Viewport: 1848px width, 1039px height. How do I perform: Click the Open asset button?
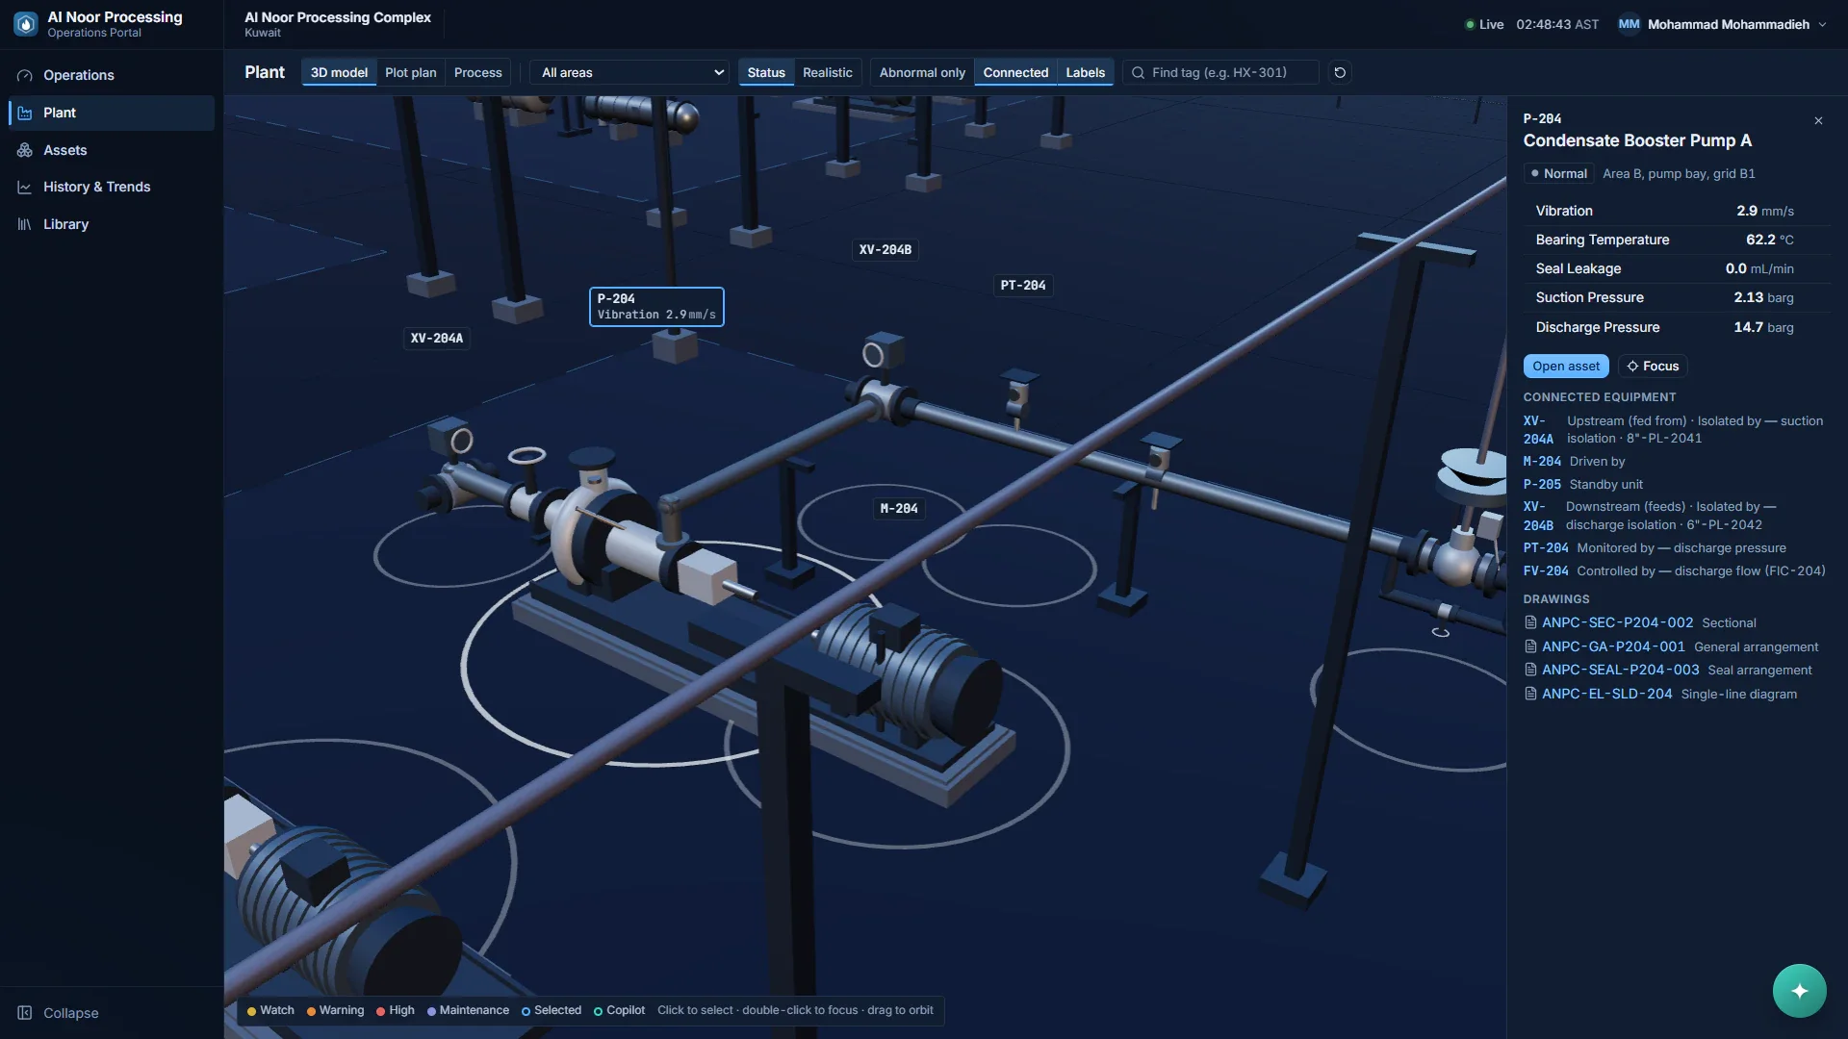click(1566, 366)
